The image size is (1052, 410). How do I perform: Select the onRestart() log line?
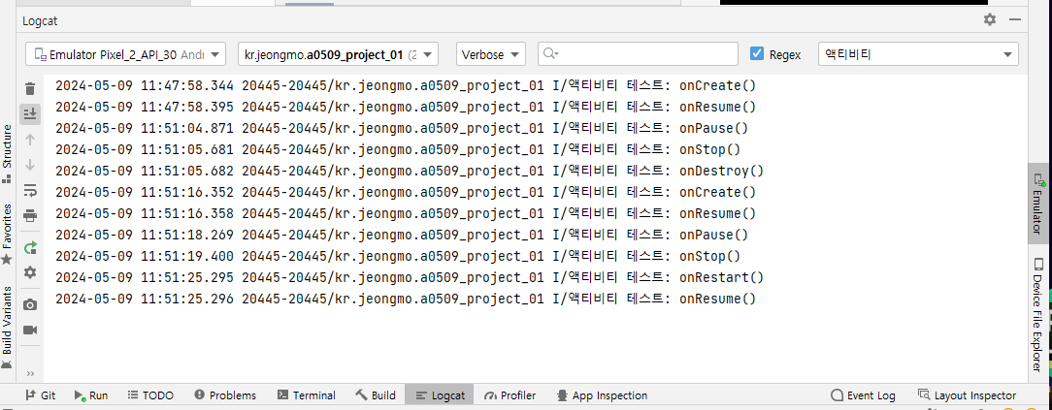[410, 277]
